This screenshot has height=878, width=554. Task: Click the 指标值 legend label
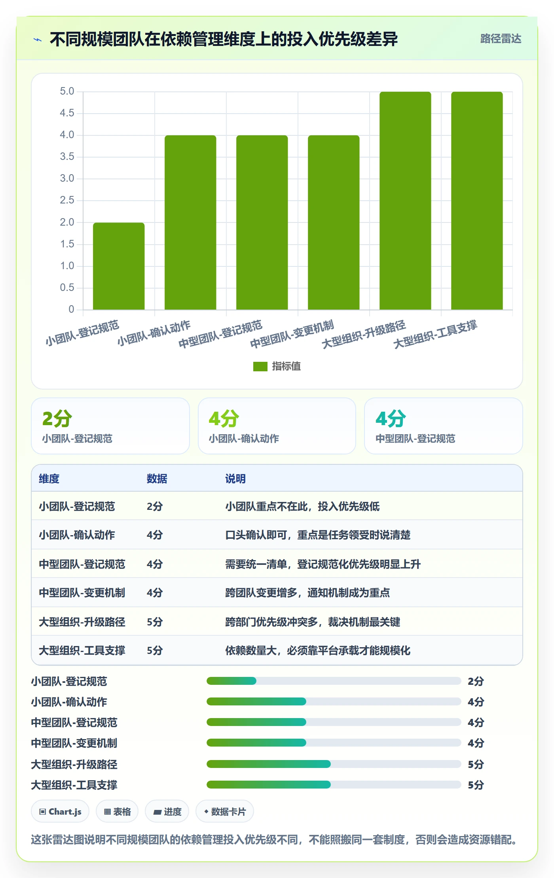(286, 367)
